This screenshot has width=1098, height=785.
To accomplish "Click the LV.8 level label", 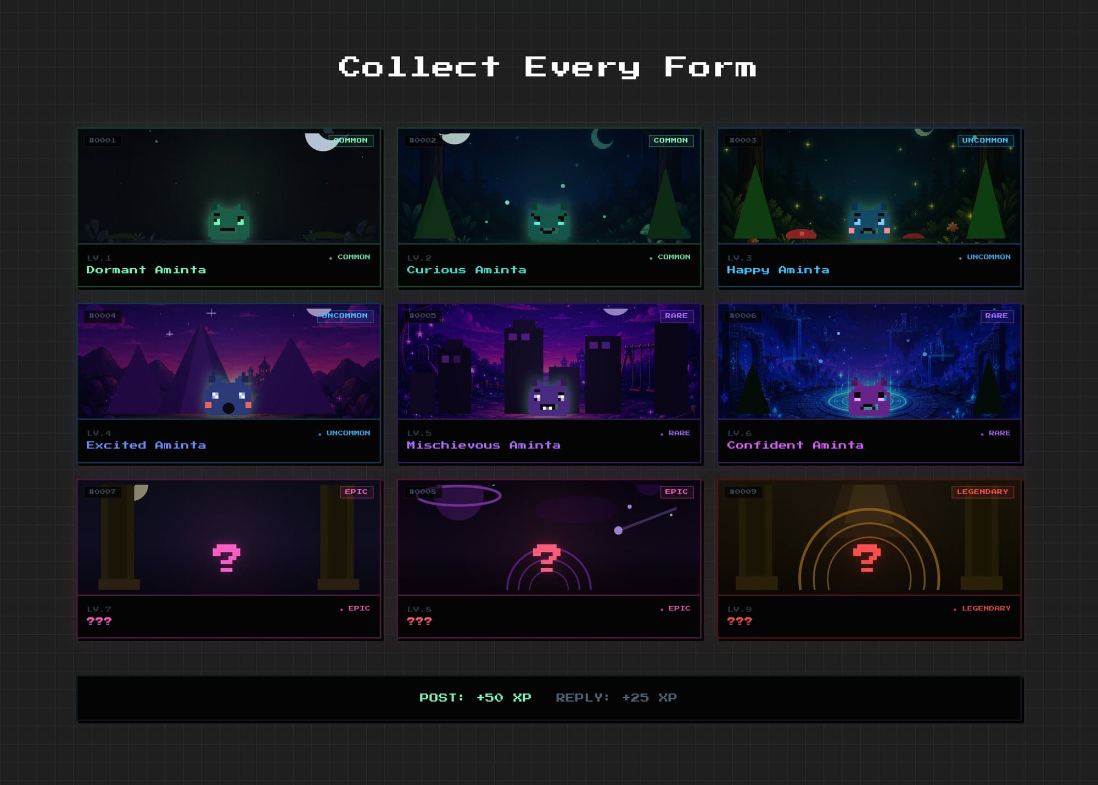I will [419, 609].
